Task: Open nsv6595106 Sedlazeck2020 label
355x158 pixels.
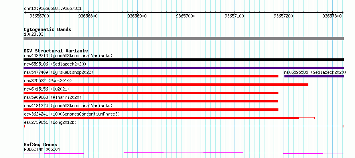Action: 55,64
